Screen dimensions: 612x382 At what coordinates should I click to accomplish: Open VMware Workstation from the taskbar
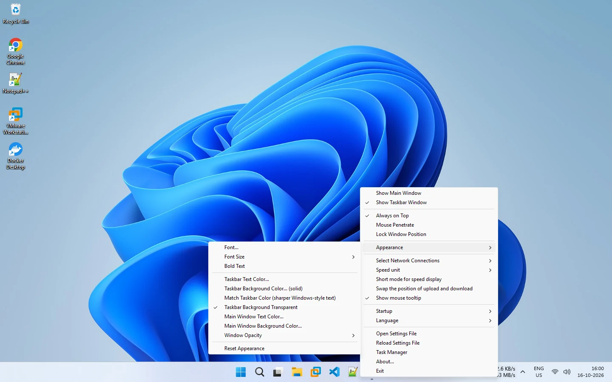[x=315, y=372]
